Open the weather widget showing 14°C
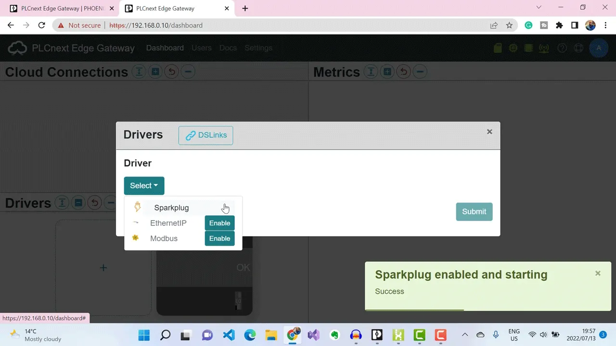Image resolution: width=616 pixels, height=346 pixels. [36, 335]
